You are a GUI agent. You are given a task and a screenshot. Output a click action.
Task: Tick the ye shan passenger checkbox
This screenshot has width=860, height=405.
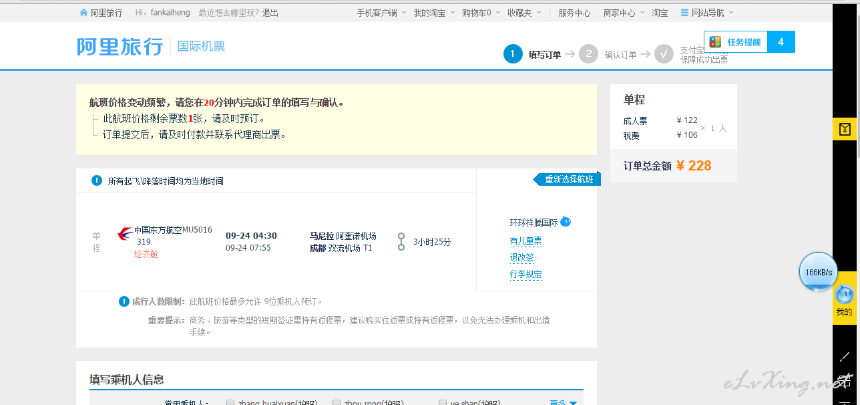click(443, 403)
